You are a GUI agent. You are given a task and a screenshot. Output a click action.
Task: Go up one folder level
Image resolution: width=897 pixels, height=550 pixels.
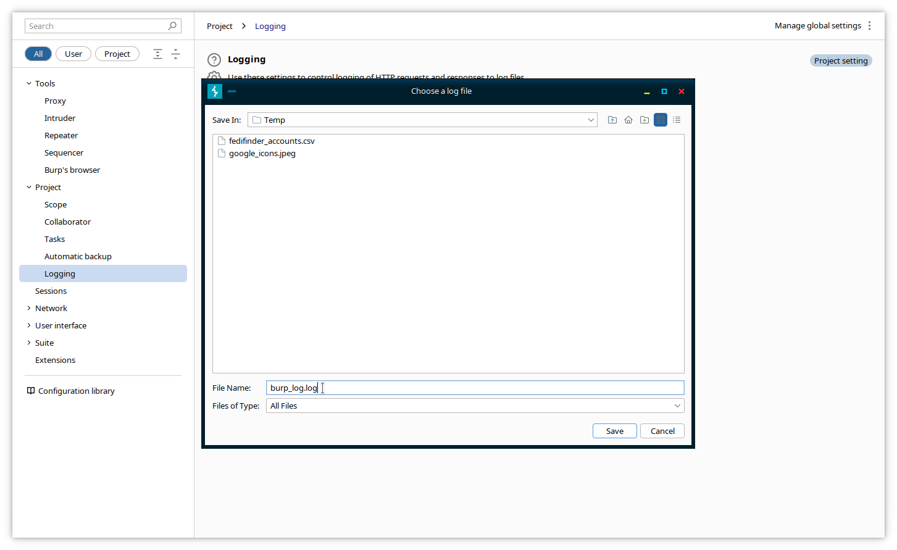point(612,120)
